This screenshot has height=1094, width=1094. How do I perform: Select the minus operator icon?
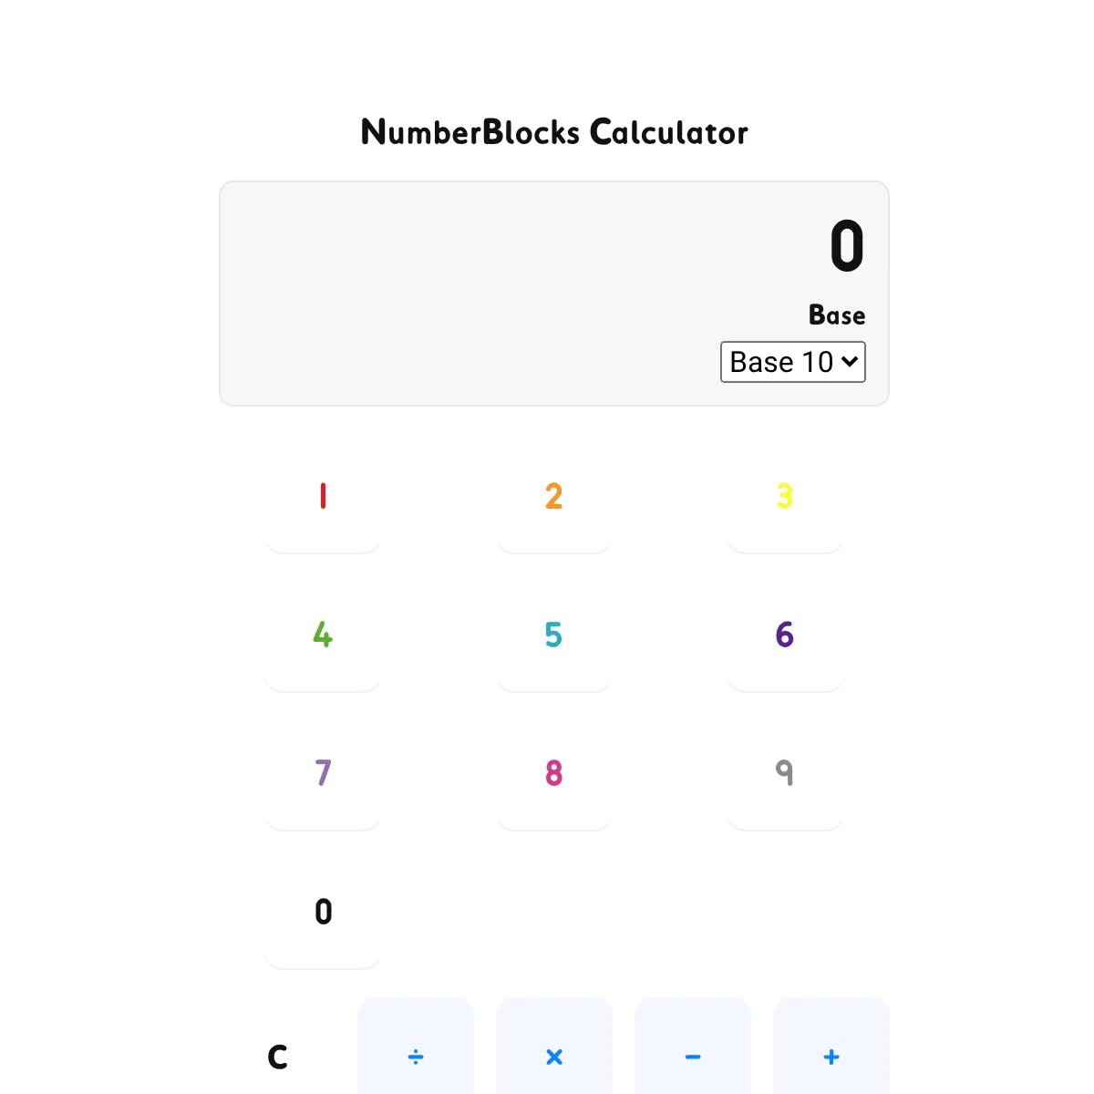tap(693, 1057)
